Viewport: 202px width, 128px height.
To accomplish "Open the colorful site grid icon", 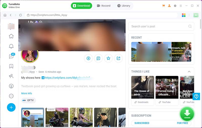I will [184, 15].
